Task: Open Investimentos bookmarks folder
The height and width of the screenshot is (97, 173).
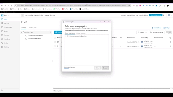Action: pos(36,9)
